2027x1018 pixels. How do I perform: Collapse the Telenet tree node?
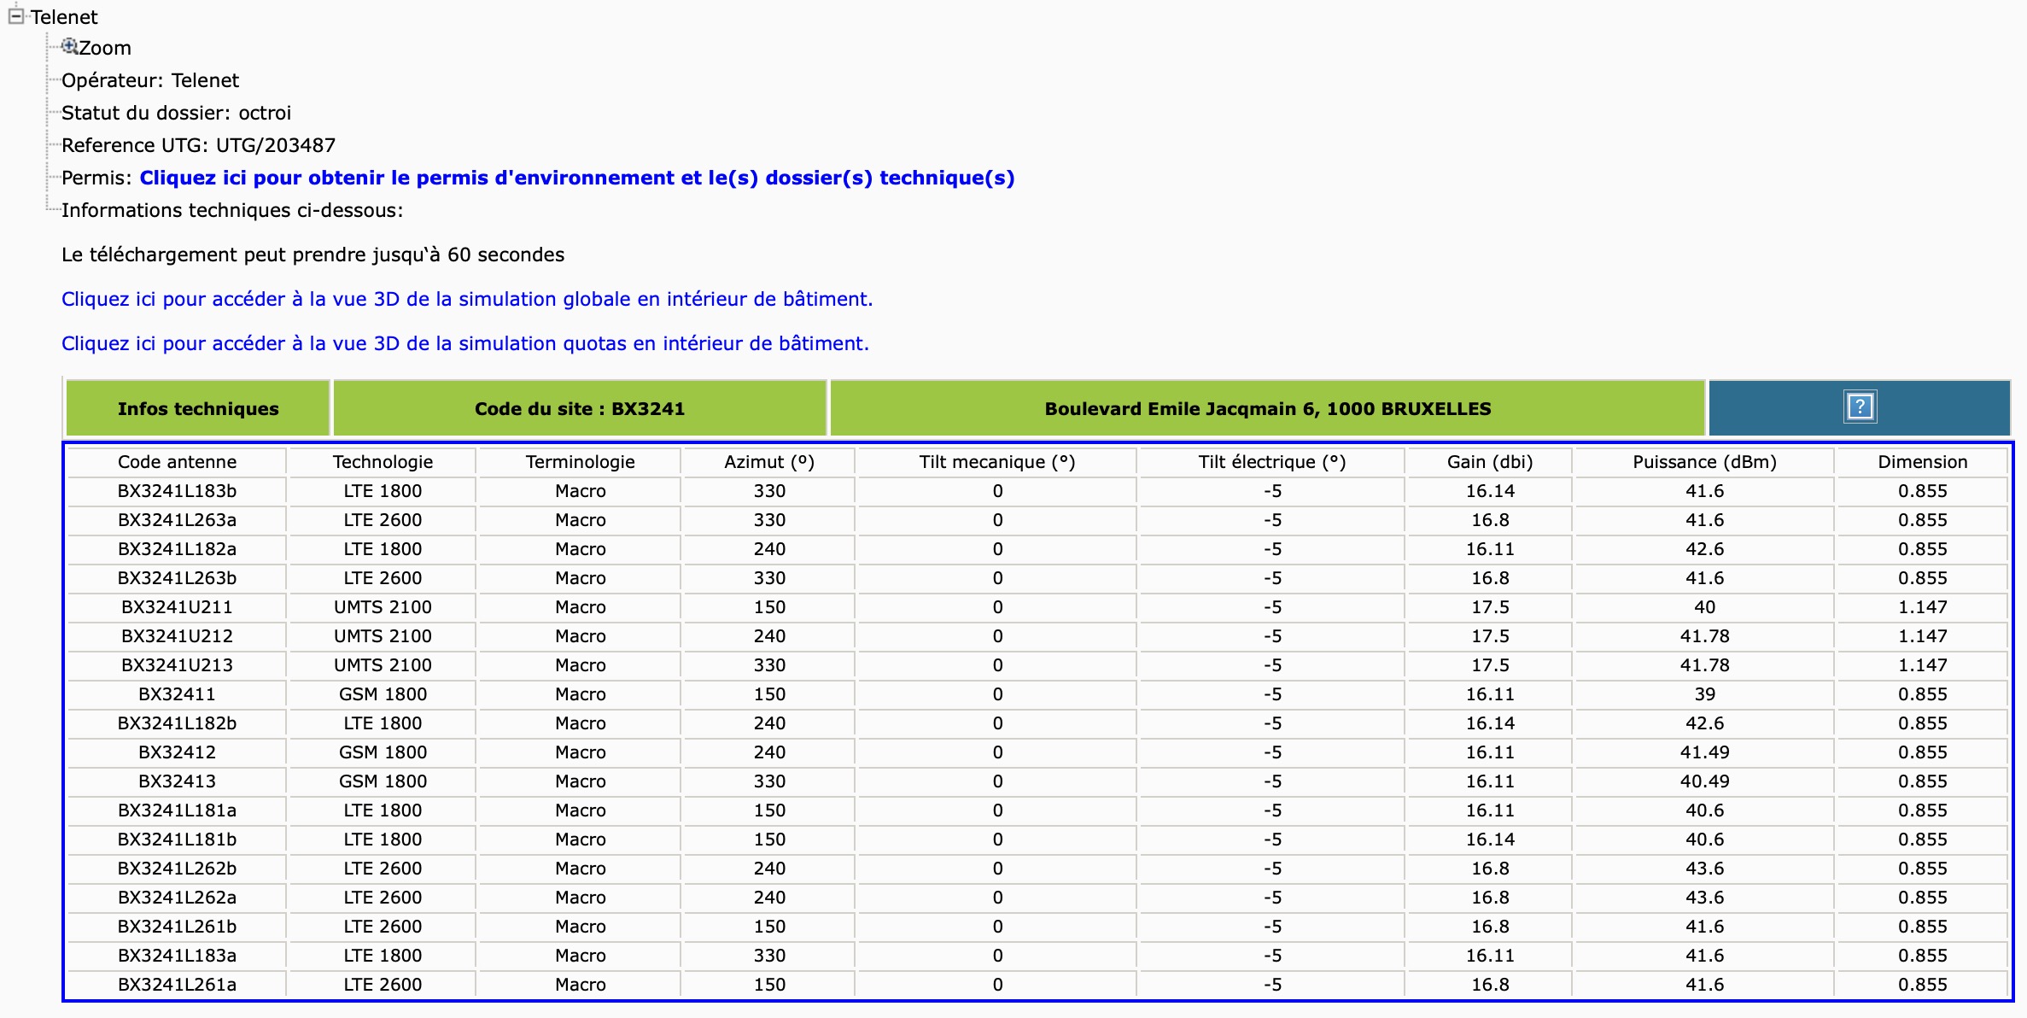point(15,16)
